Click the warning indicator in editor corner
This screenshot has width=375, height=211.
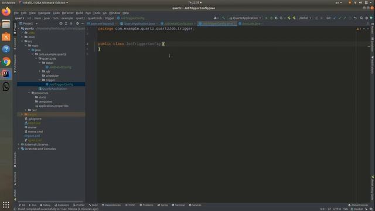pyautogui.click(x=359, y=29)
